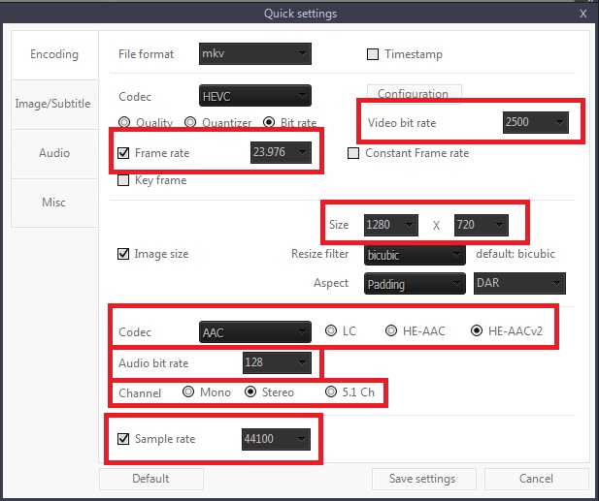Screen dimensions: 599x501
Task: Select the Quality radio button
Action: click(124, 122)
